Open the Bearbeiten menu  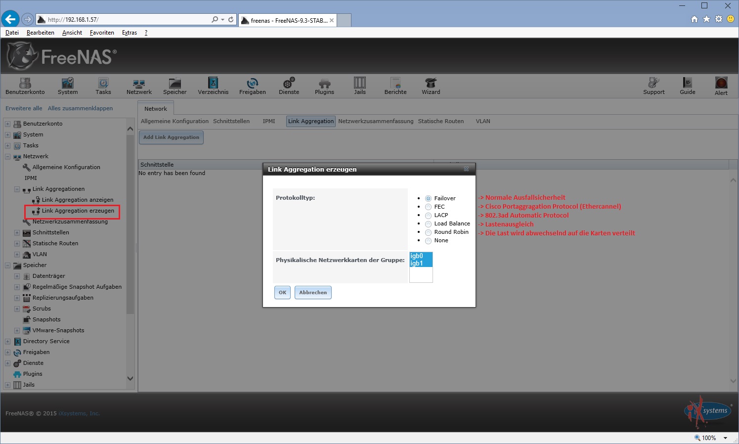[x=41, y=33]
